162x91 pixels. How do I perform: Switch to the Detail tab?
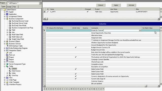[x=9, y=7]
